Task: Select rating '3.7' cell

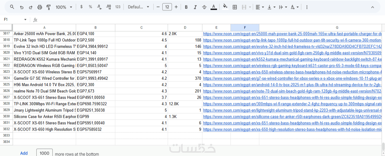Action: pyautogui.click(x=141, y=97)
